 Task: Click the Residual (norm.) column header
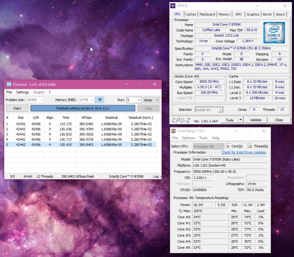point(141,118)
